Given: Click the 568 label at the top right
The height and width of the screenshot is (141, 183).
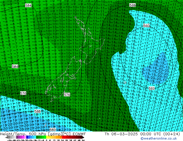Looking at the screenshot, I should click(x=132, y=5).
